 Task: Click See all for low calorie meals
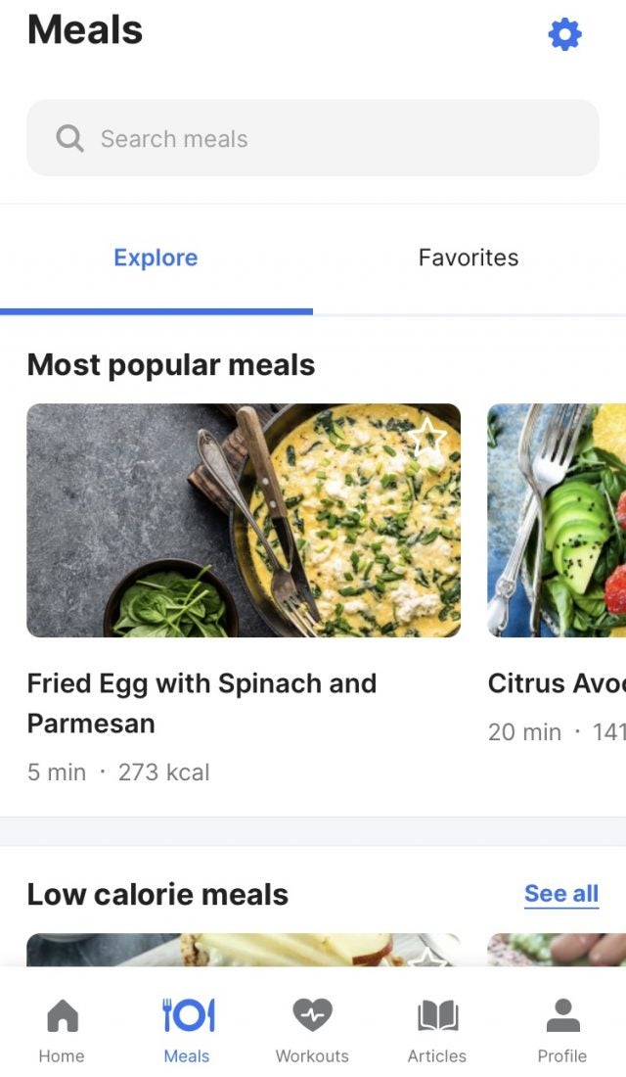point(561,894)
